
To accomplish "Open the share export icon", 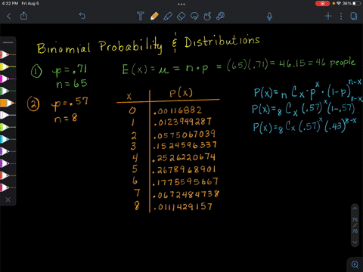I will [x=23, y=16].
